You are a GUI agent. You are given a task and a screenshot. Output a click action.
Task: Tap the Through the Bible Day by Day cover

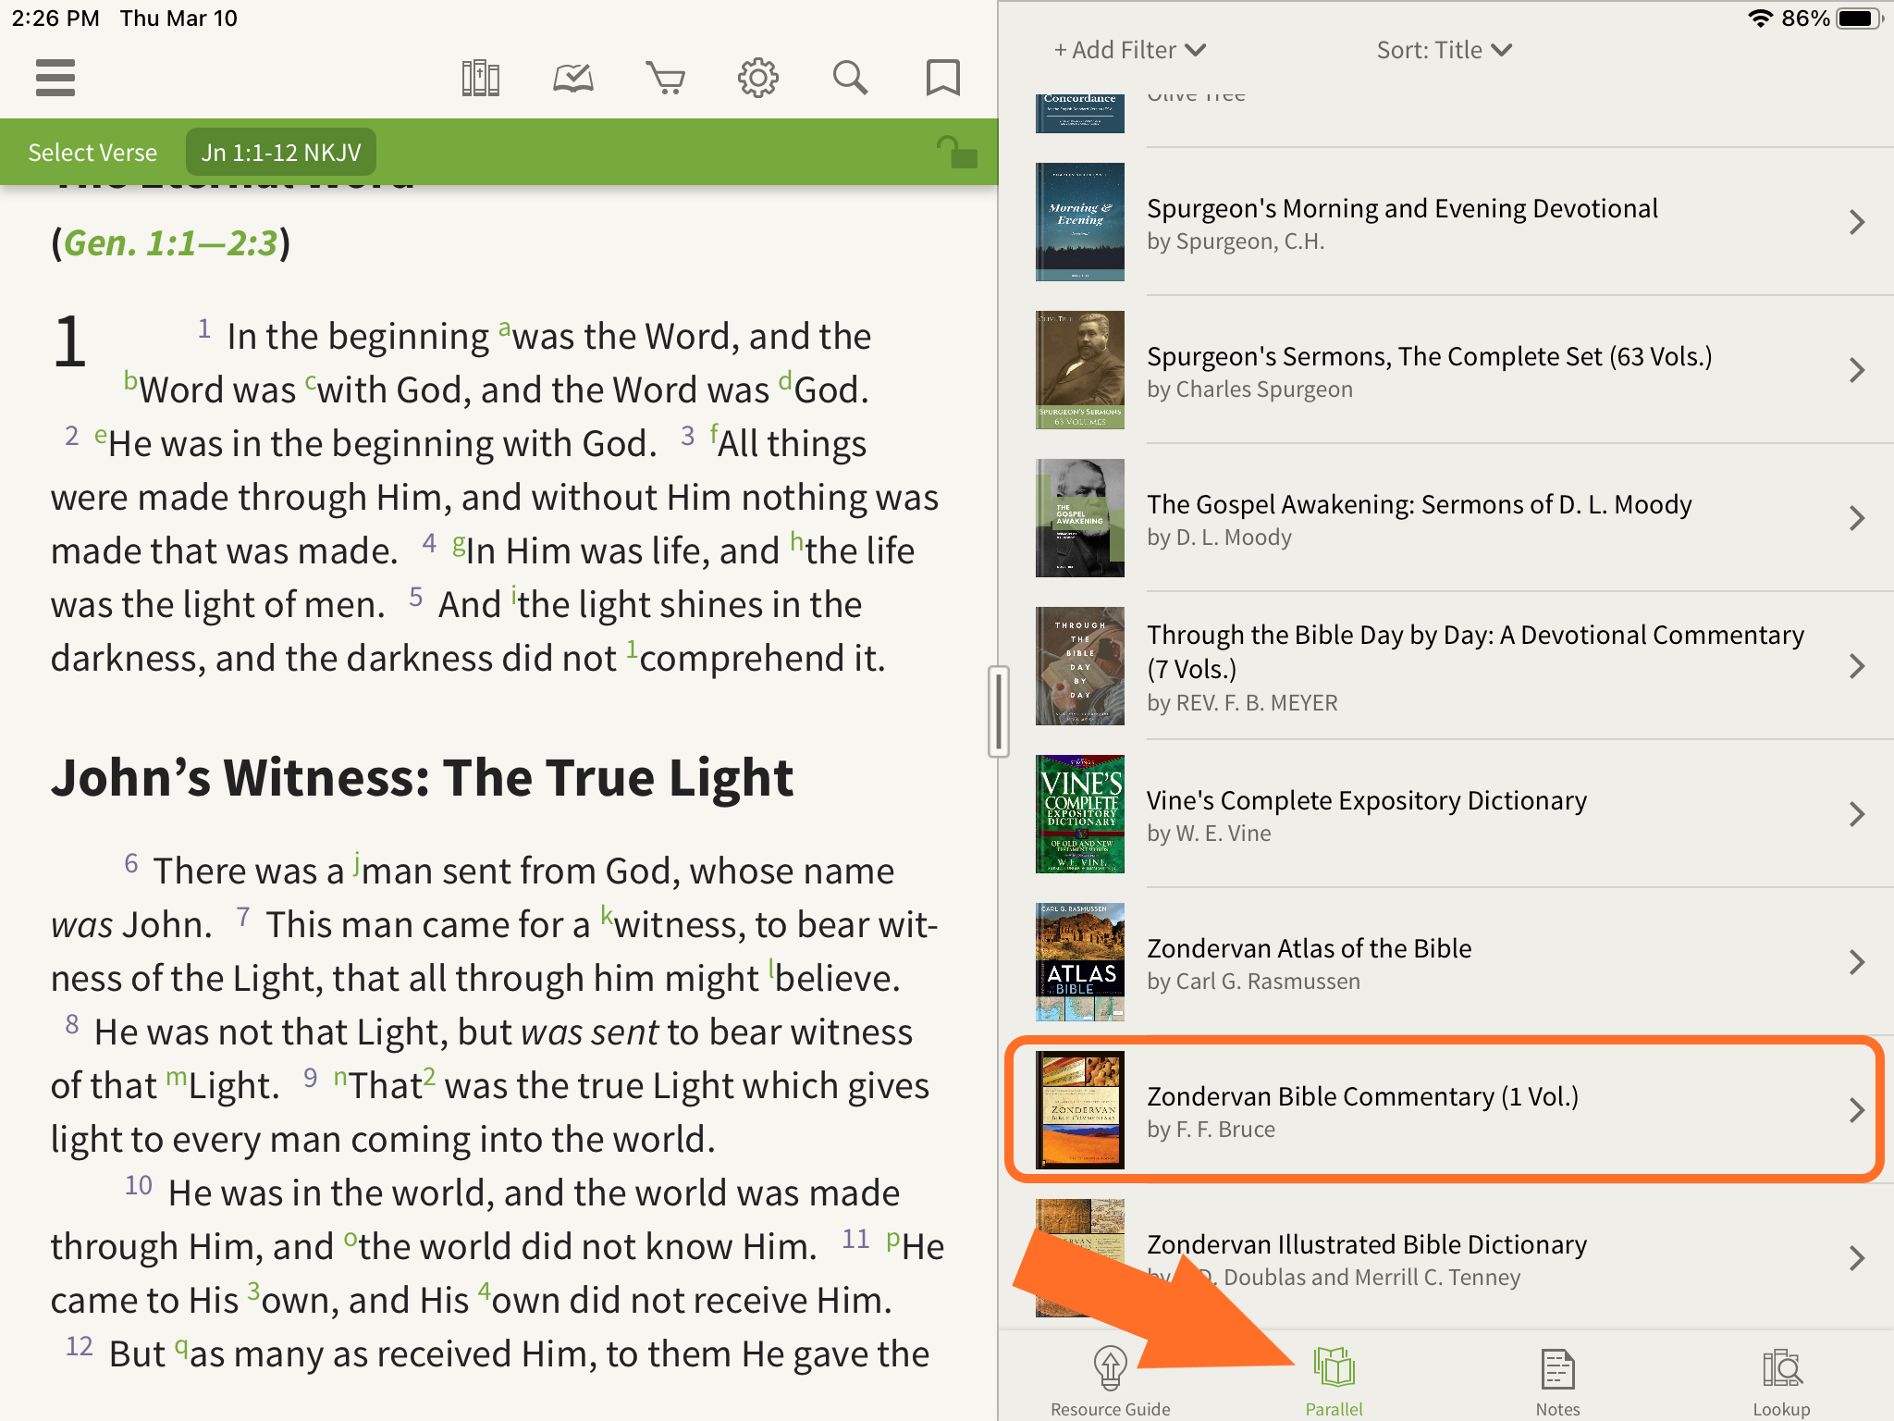point(1080,666)
